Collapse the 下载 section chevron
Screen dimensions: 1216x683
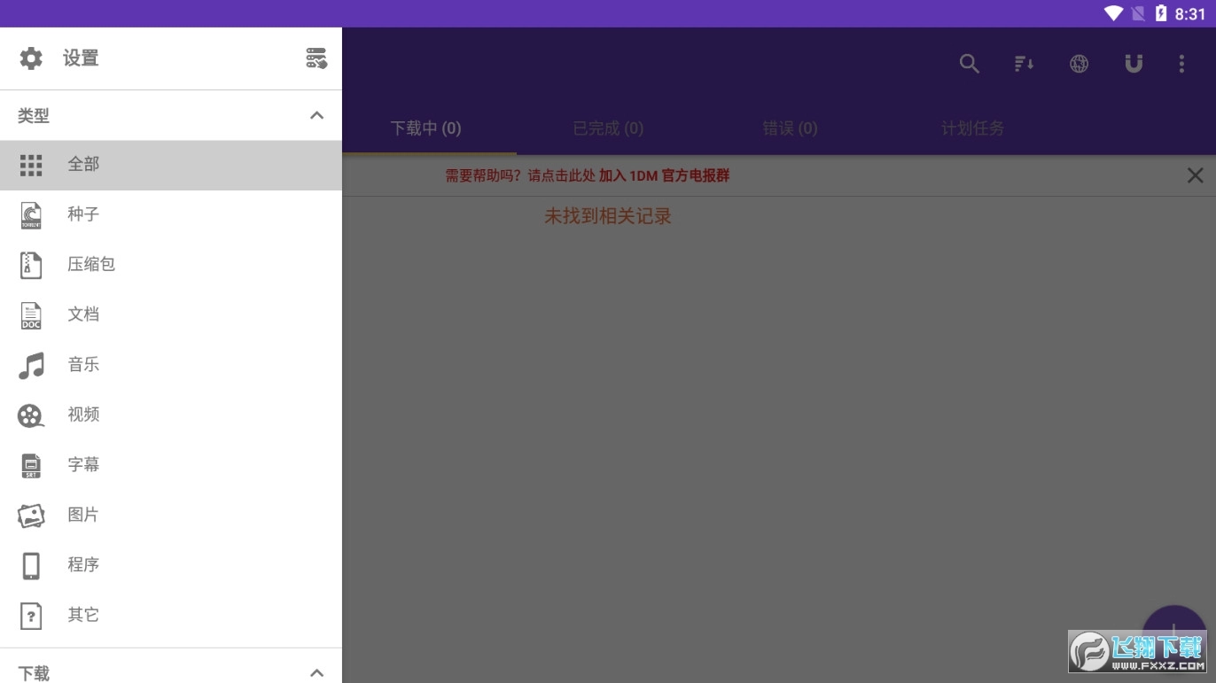[x=316, y=672]
